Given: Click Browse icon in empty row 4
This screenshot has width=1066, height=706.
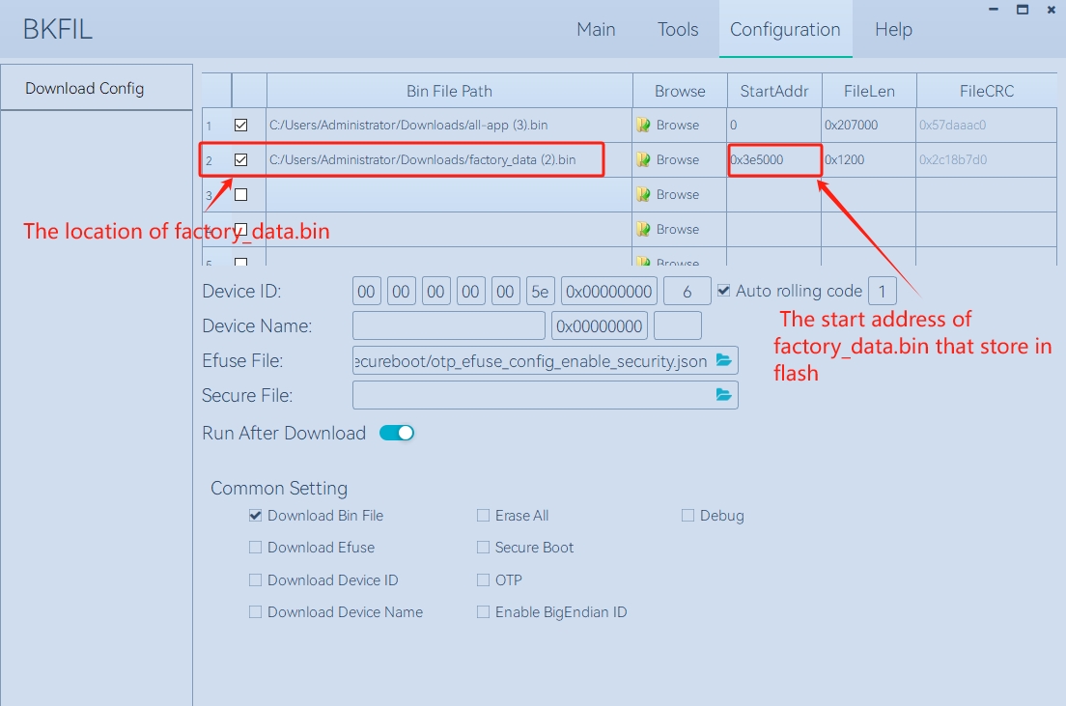Looking at the screenshot, I should click(643, 229).
